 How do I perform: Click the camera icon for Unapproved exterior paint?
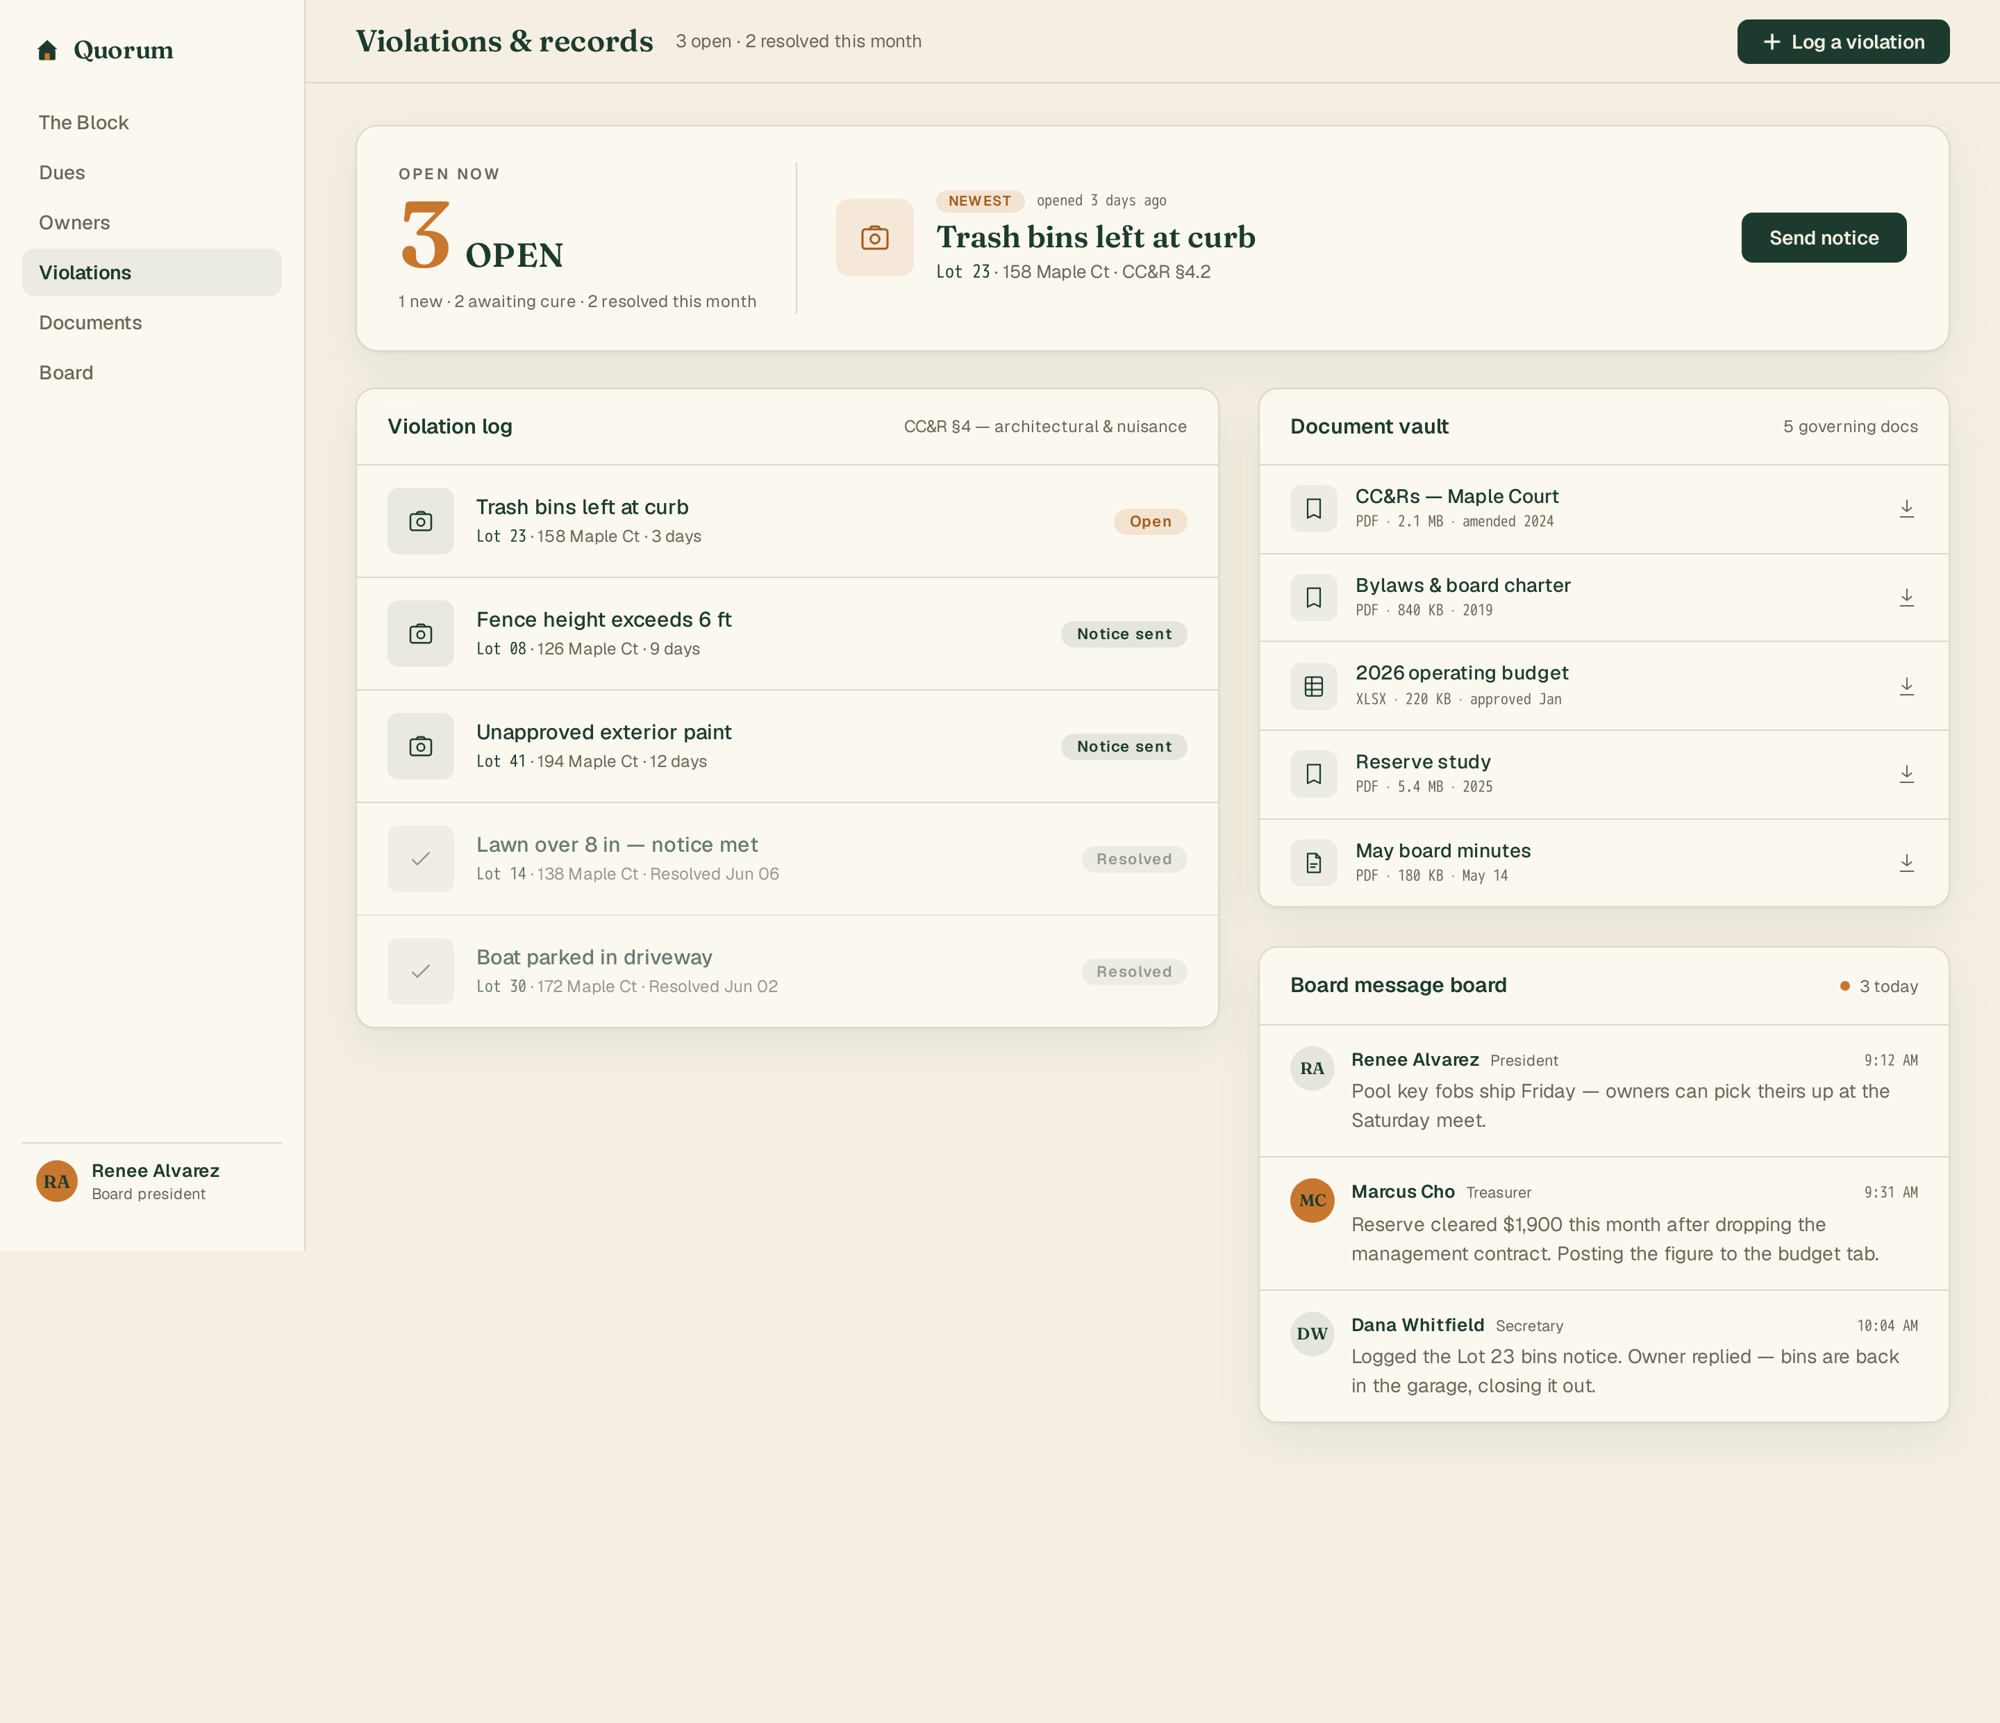coord(421,747)
